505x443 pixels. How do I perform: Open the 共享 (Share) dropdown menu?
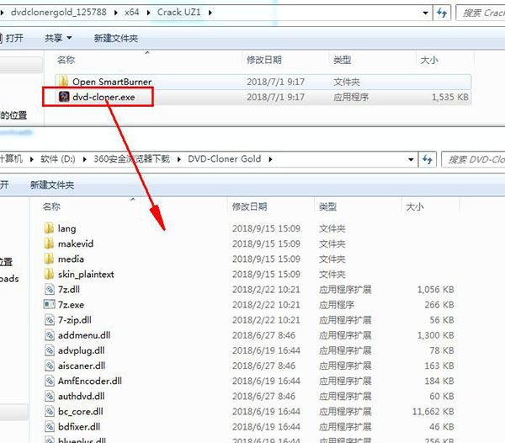58,39
